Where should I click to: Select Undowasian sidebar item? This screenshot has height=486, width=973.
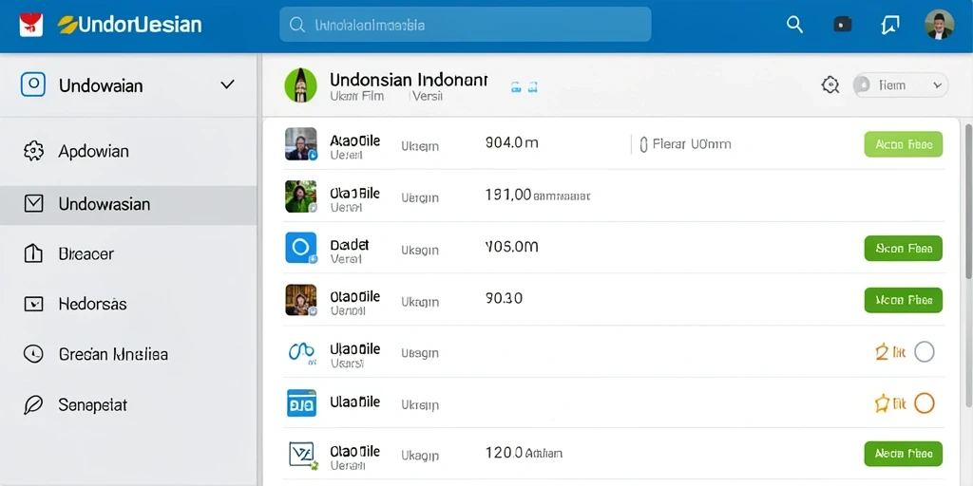(x=128, y=204)
